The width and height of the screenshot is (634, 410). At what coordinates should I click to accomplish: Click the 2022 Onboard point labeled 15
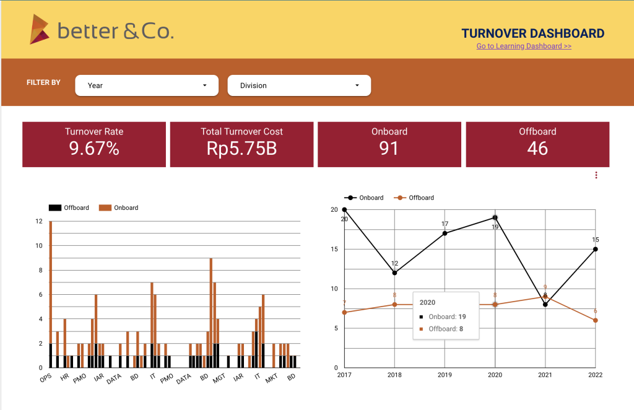pyautogui.click(x=595, y=250)
